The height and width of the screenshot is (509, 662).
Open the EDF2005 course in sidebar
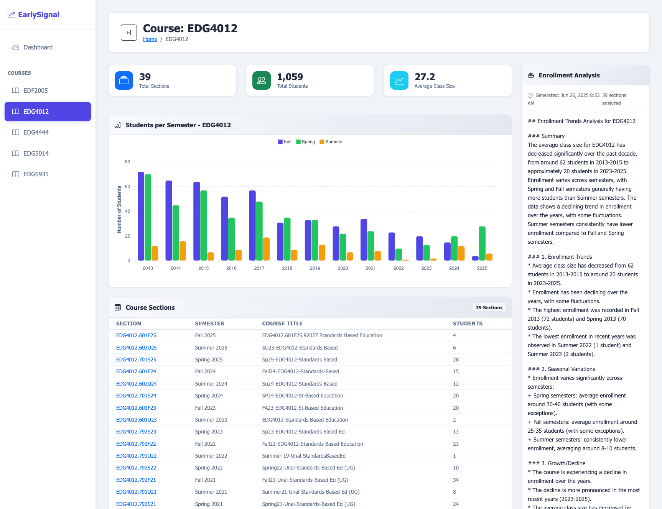coord(36,90)
